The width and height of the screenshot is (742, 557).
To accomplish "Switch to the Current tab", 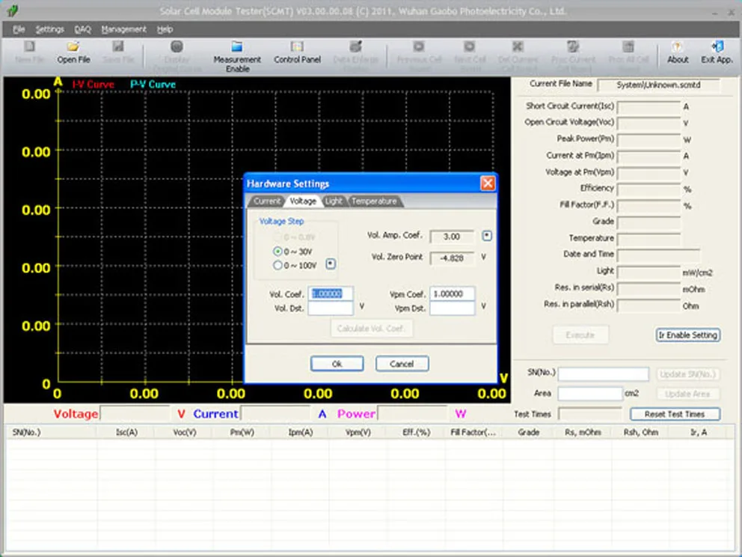I will pos(266,201).
